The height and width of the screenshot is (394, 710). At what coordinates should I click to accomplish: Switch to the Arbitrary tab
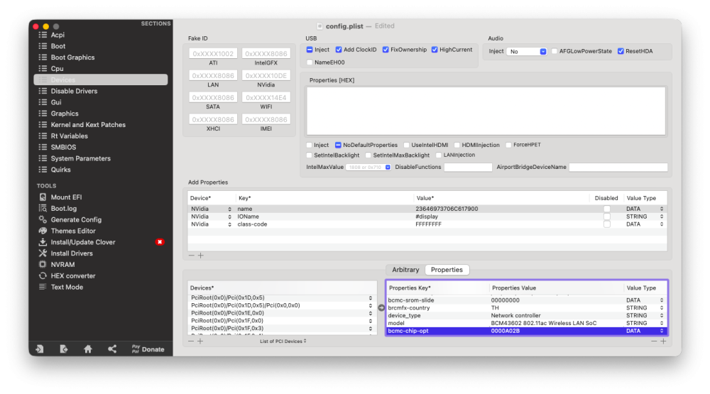pos(405,270)
